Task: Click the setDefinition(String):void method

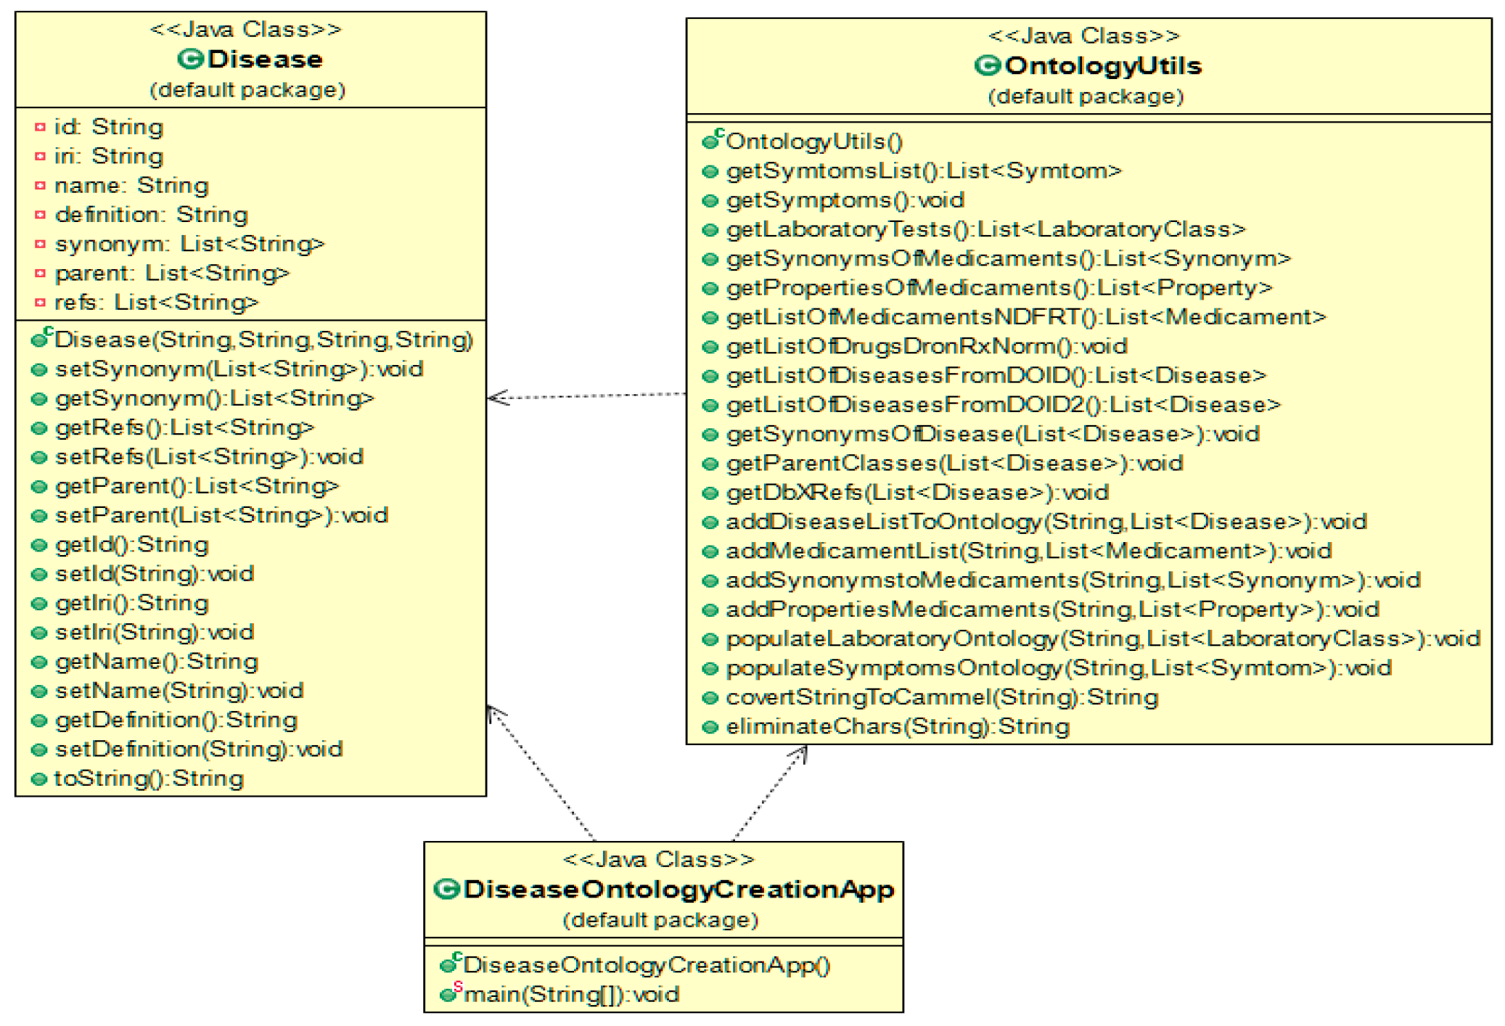Action: click(198, 750)
